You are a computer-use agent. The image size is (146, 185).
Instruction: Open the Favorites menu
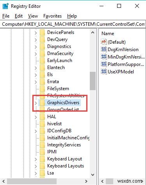(x=52, y=16)
